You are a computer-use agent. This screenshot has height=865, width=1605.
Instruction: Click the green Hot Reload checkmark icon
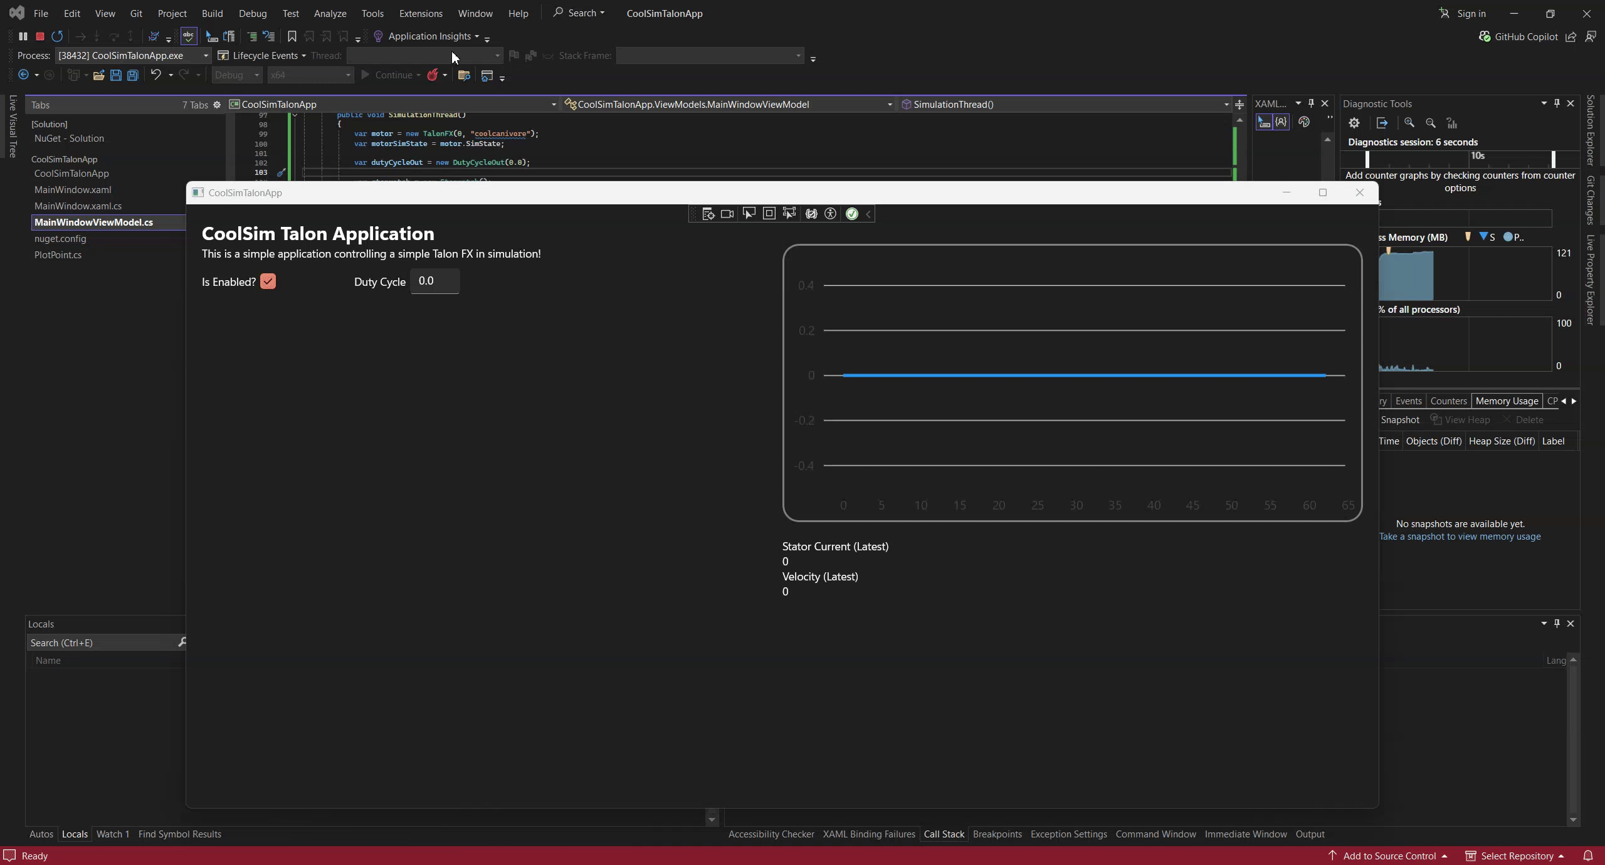click(x=852, y=214)
